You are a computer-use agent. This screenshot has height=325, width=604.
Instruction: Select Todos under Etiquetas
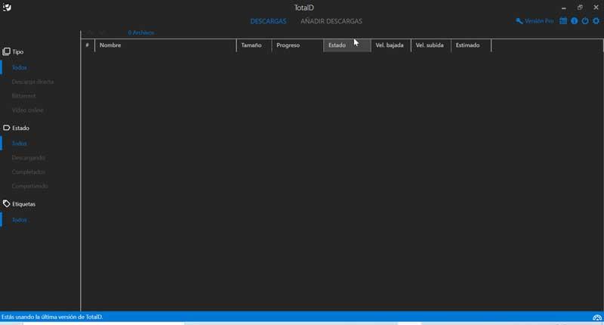(20, 220)
